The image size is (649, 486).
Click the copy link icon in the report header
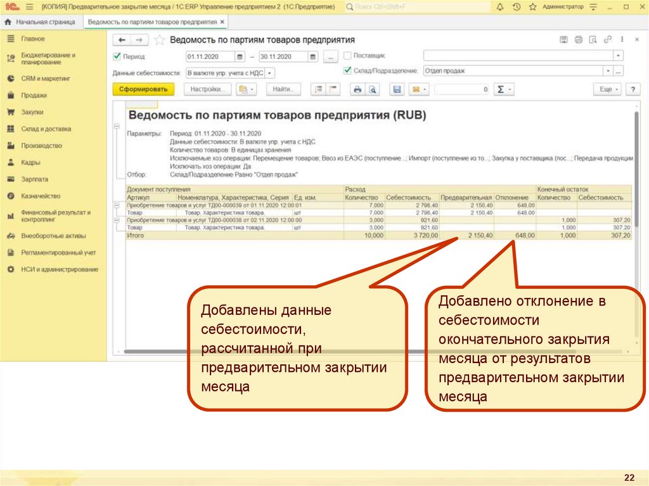[607, 40]
